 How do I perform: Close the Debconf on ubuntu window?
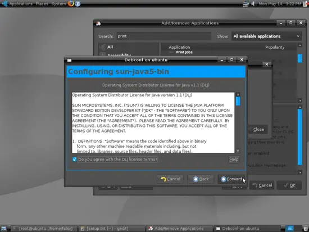pyautogui.click(x=242, y=60)
